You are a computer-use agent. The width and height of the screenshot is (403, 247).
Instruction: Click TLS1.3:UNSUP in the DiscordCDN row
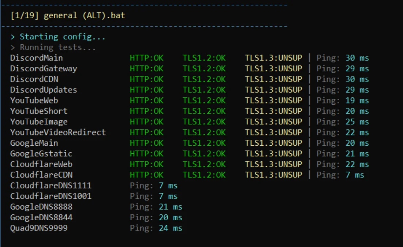[x=273, y=79]
